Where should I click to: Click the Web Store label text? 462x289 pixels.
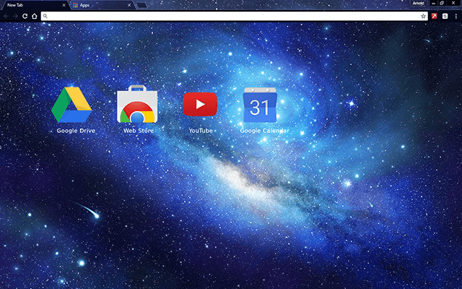(138, 131)
